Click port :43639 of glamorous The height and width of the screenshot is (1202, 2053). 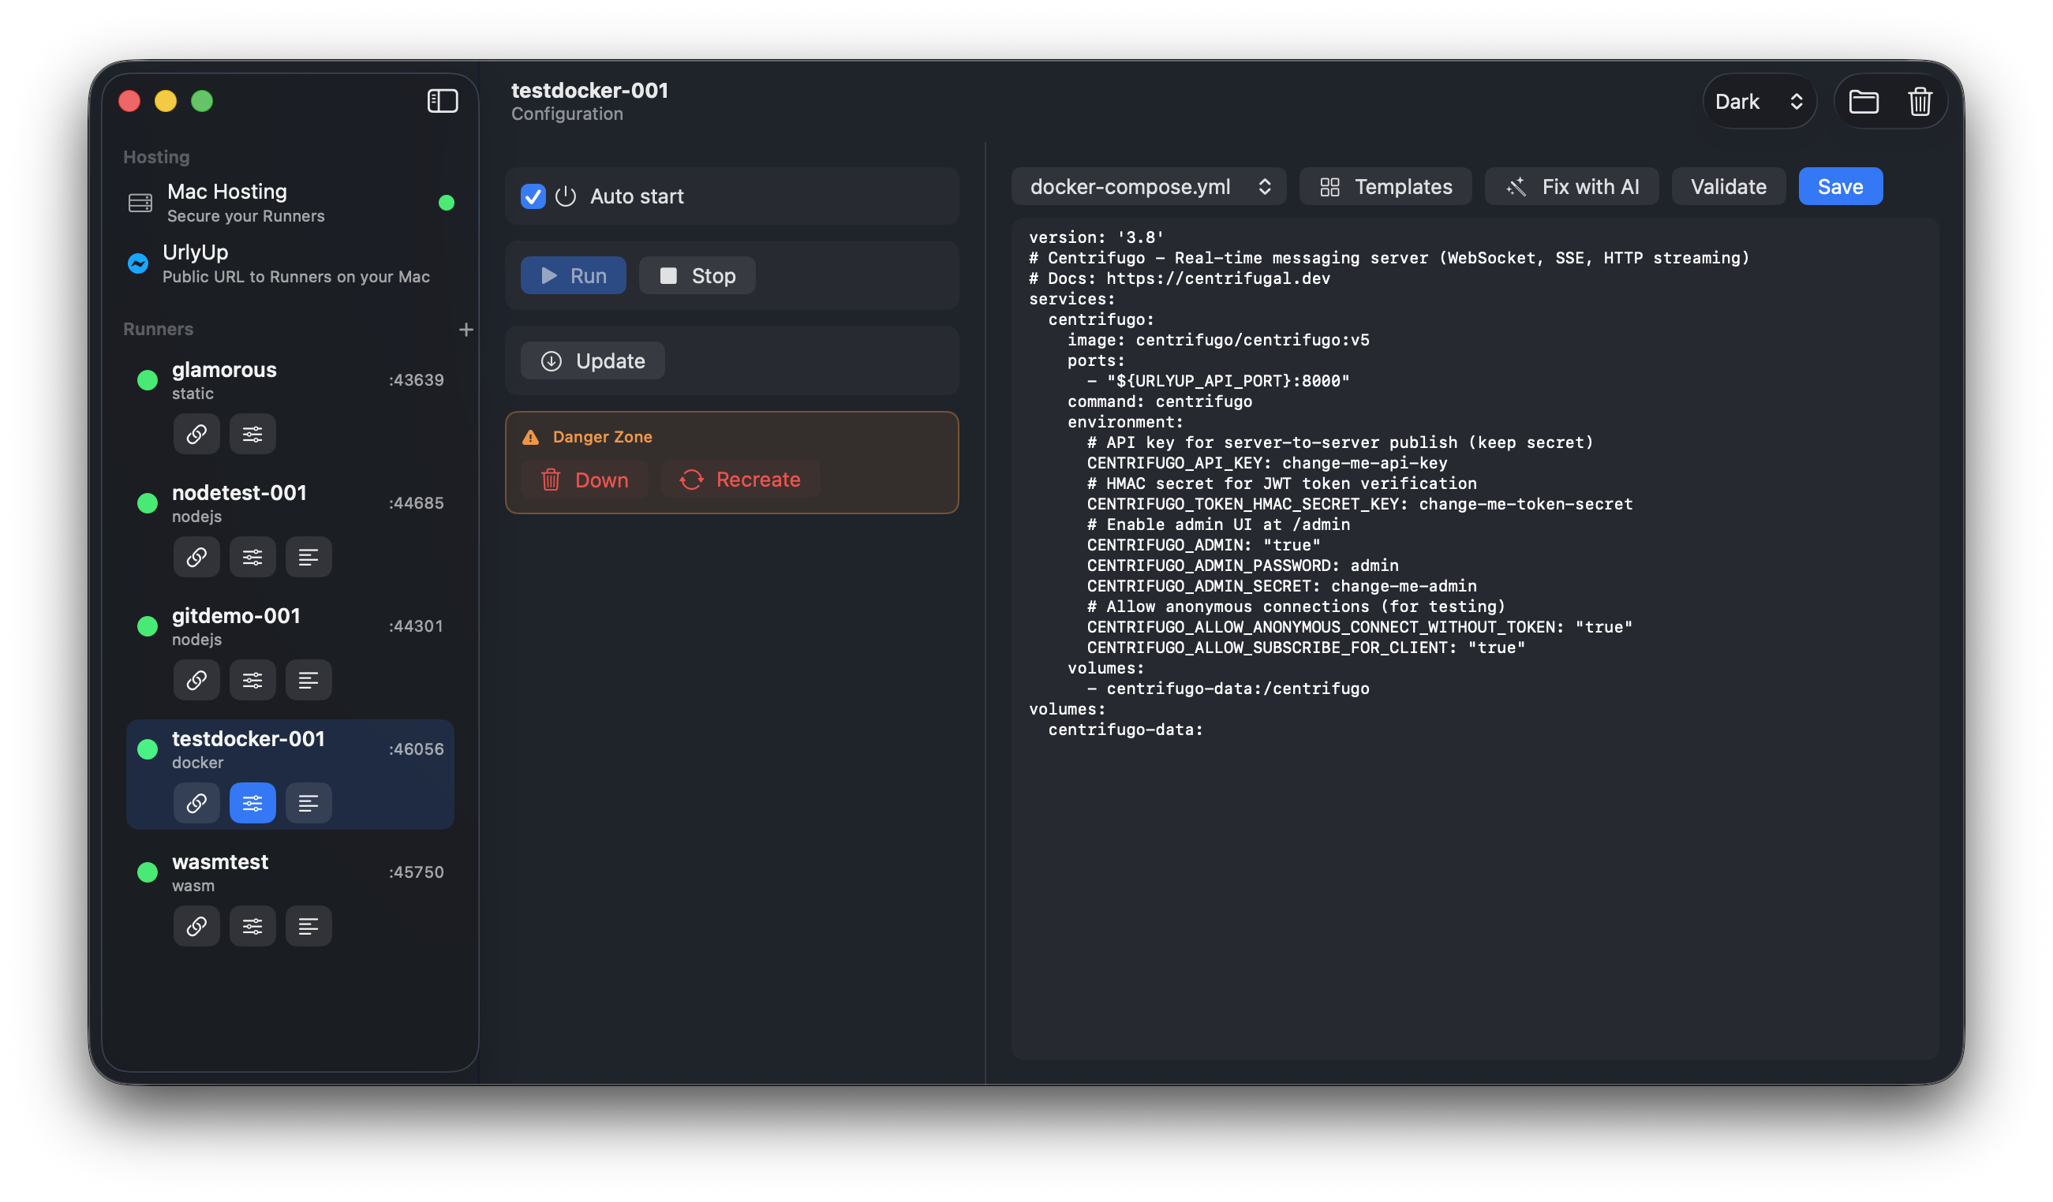[x=417, y=380]
